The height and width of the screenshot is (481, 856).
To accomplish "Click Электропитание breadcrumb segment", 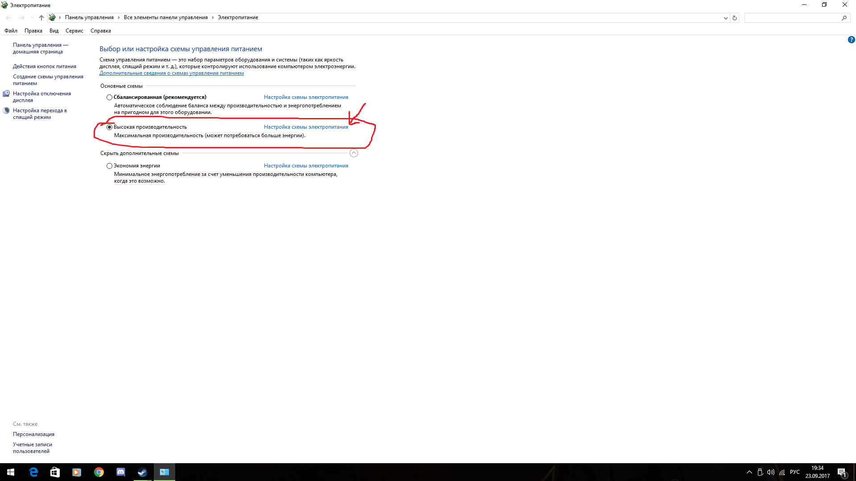I will 238,17.
